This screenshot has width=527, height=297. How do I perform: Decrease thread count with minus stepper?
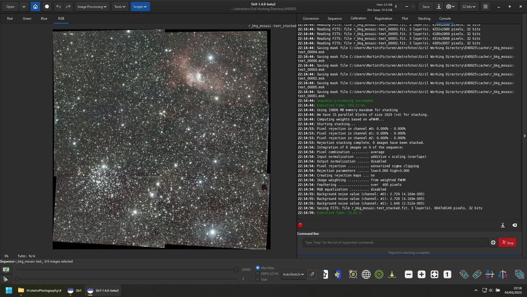coord(407,6)
